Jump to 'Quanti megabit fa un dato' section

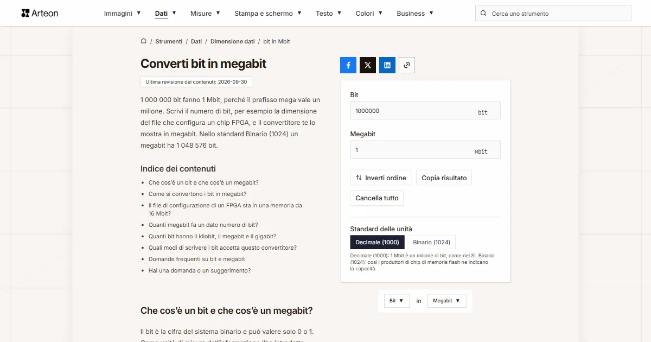click(203, 225)
